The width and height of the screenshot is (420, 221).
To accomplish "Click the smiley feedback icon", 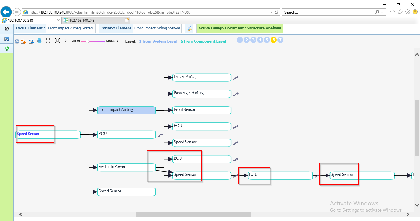I will (x=415, y=12).
